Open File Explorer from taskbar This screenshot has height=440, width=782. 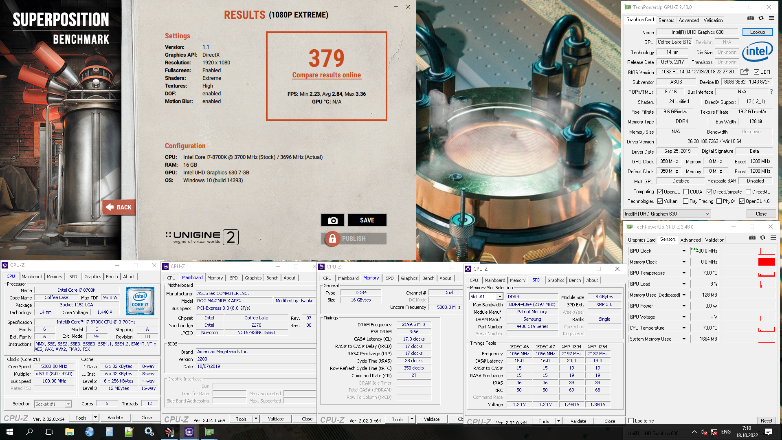coord(69,432)
